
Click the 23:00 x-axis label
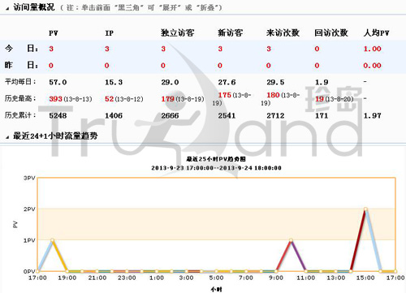(x=127, y=278)
